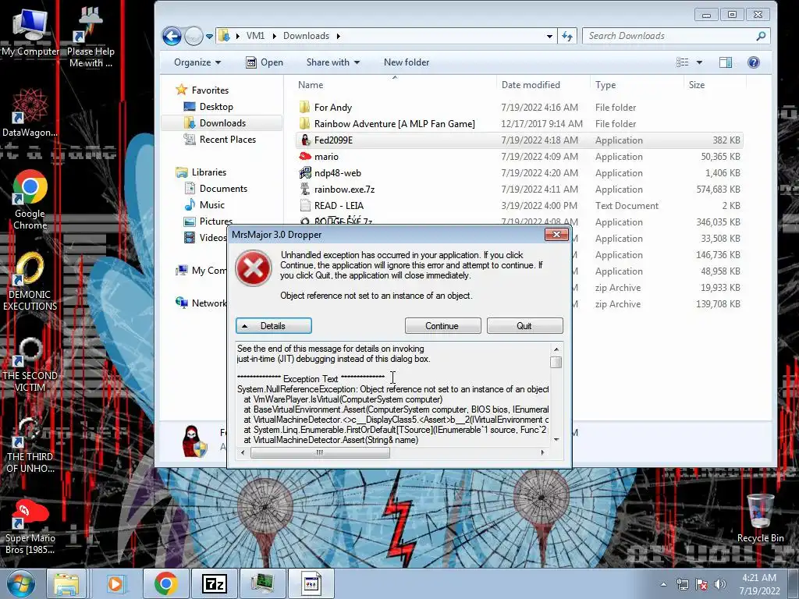This screenshot has width=799, height=599.
Task: Click the horizontal scrollbar left arrow
Action: 243,452
